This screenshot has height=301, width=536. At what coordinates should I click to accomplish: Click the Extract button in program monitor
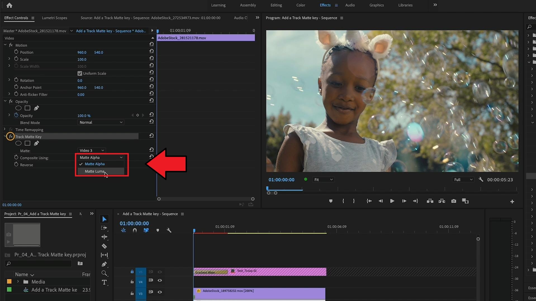(x=442, y=201)
